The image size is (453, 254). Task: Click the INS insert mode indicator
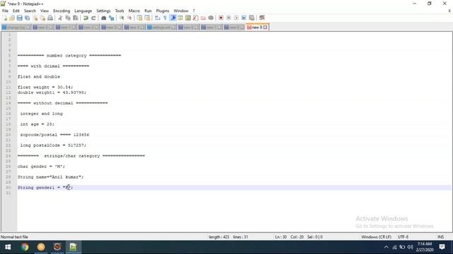(x=440, y=237)
